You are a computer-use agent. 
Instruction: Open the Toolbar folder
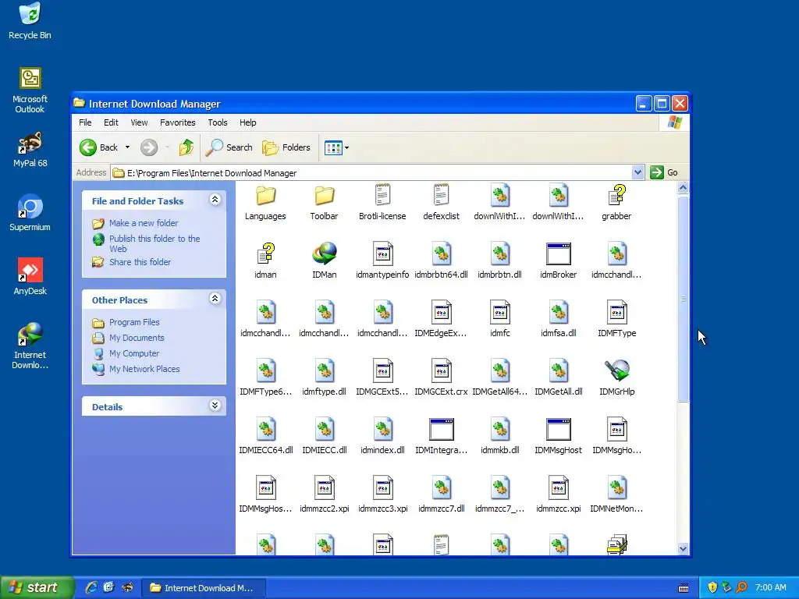324,204
